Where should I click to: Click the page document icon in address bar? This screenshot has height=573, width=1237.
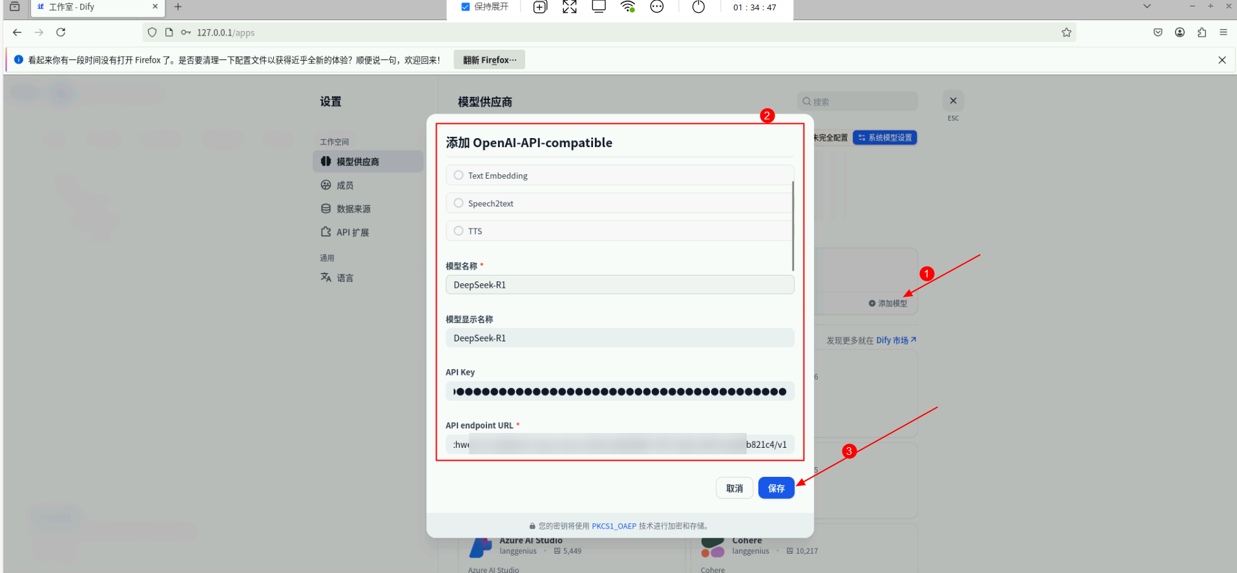pos(169,32)
